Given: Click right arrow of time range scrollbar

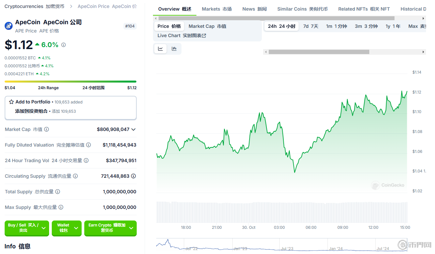Looking at the screenshot, I should click(x=423, y=52).
